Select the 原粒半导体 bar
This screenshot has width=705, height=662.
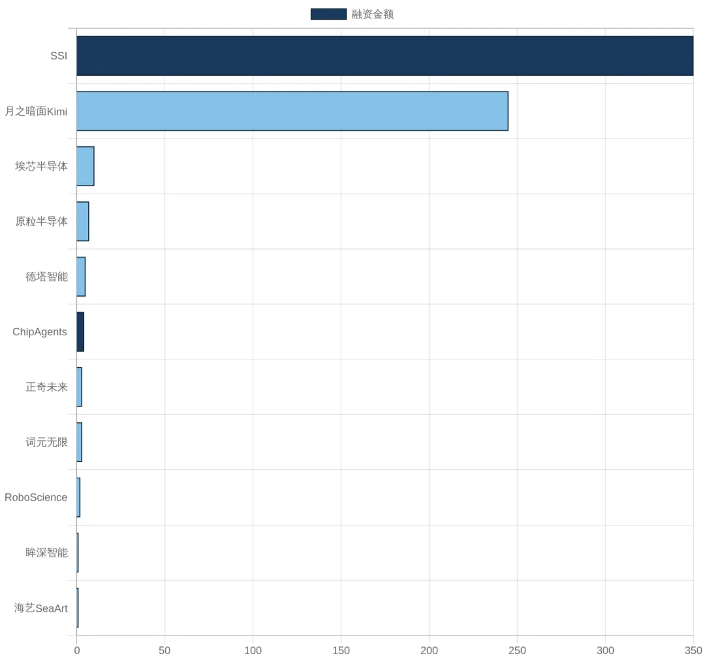pyautogui.click(x=82, y=222)
